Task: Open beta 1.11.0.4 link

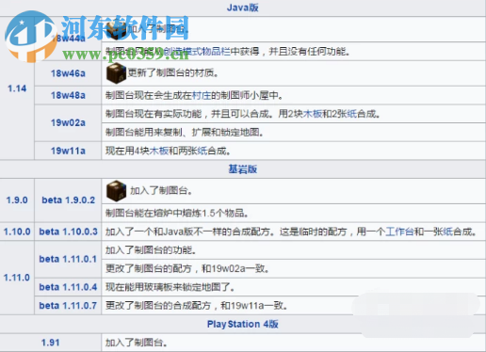Action: click(x=68, y=287)
